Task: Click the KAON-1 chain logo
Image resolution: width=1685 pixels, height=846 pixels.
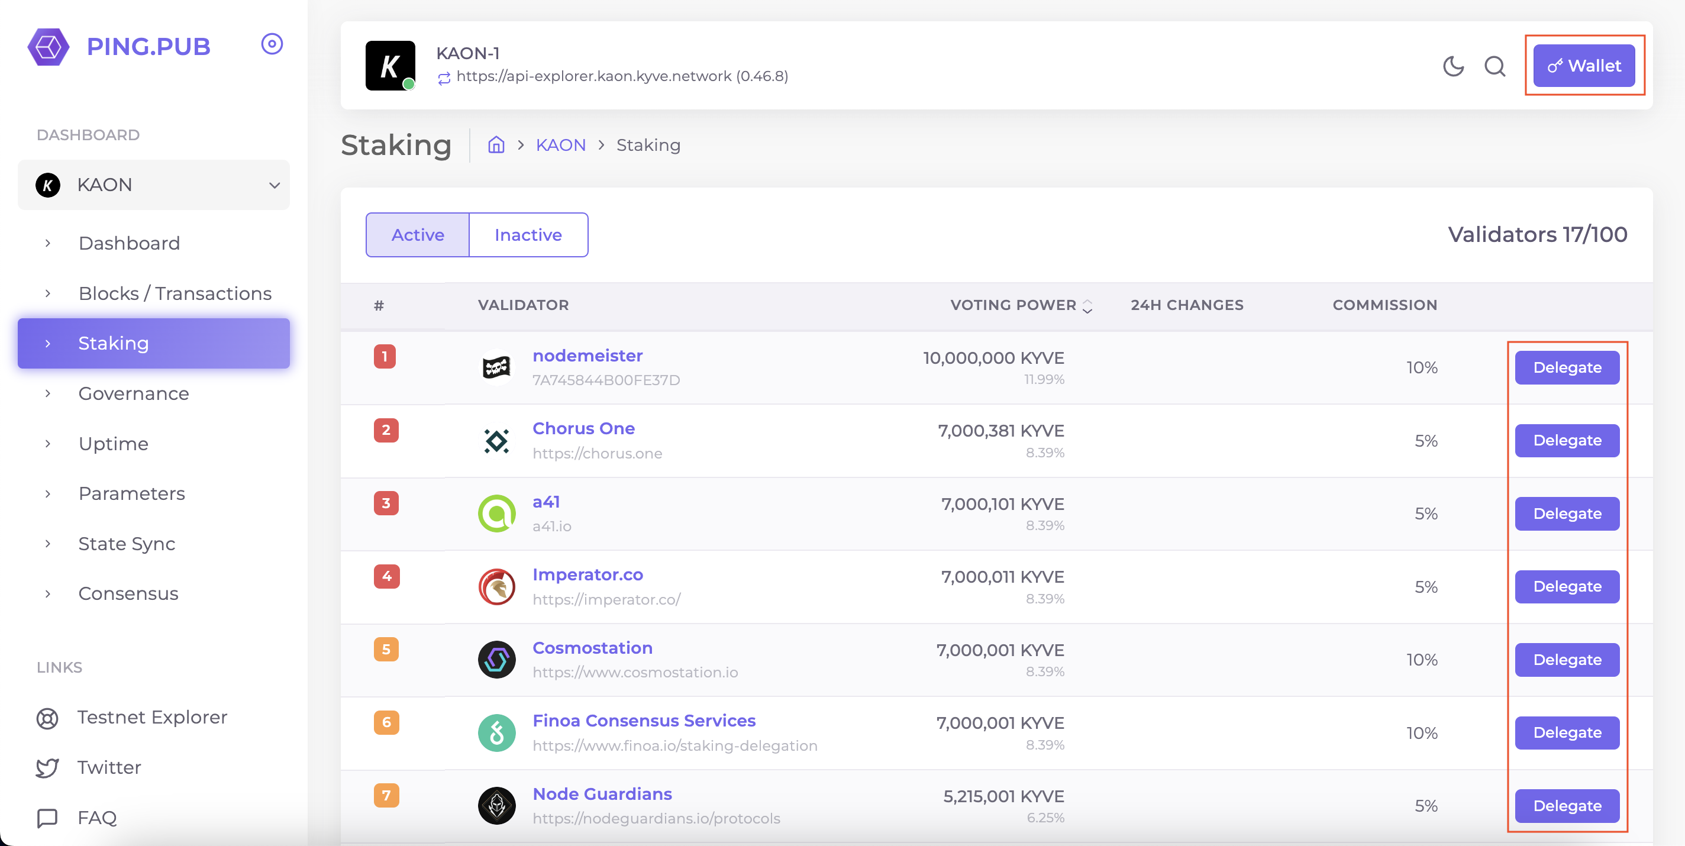Action: pos(390,66)
